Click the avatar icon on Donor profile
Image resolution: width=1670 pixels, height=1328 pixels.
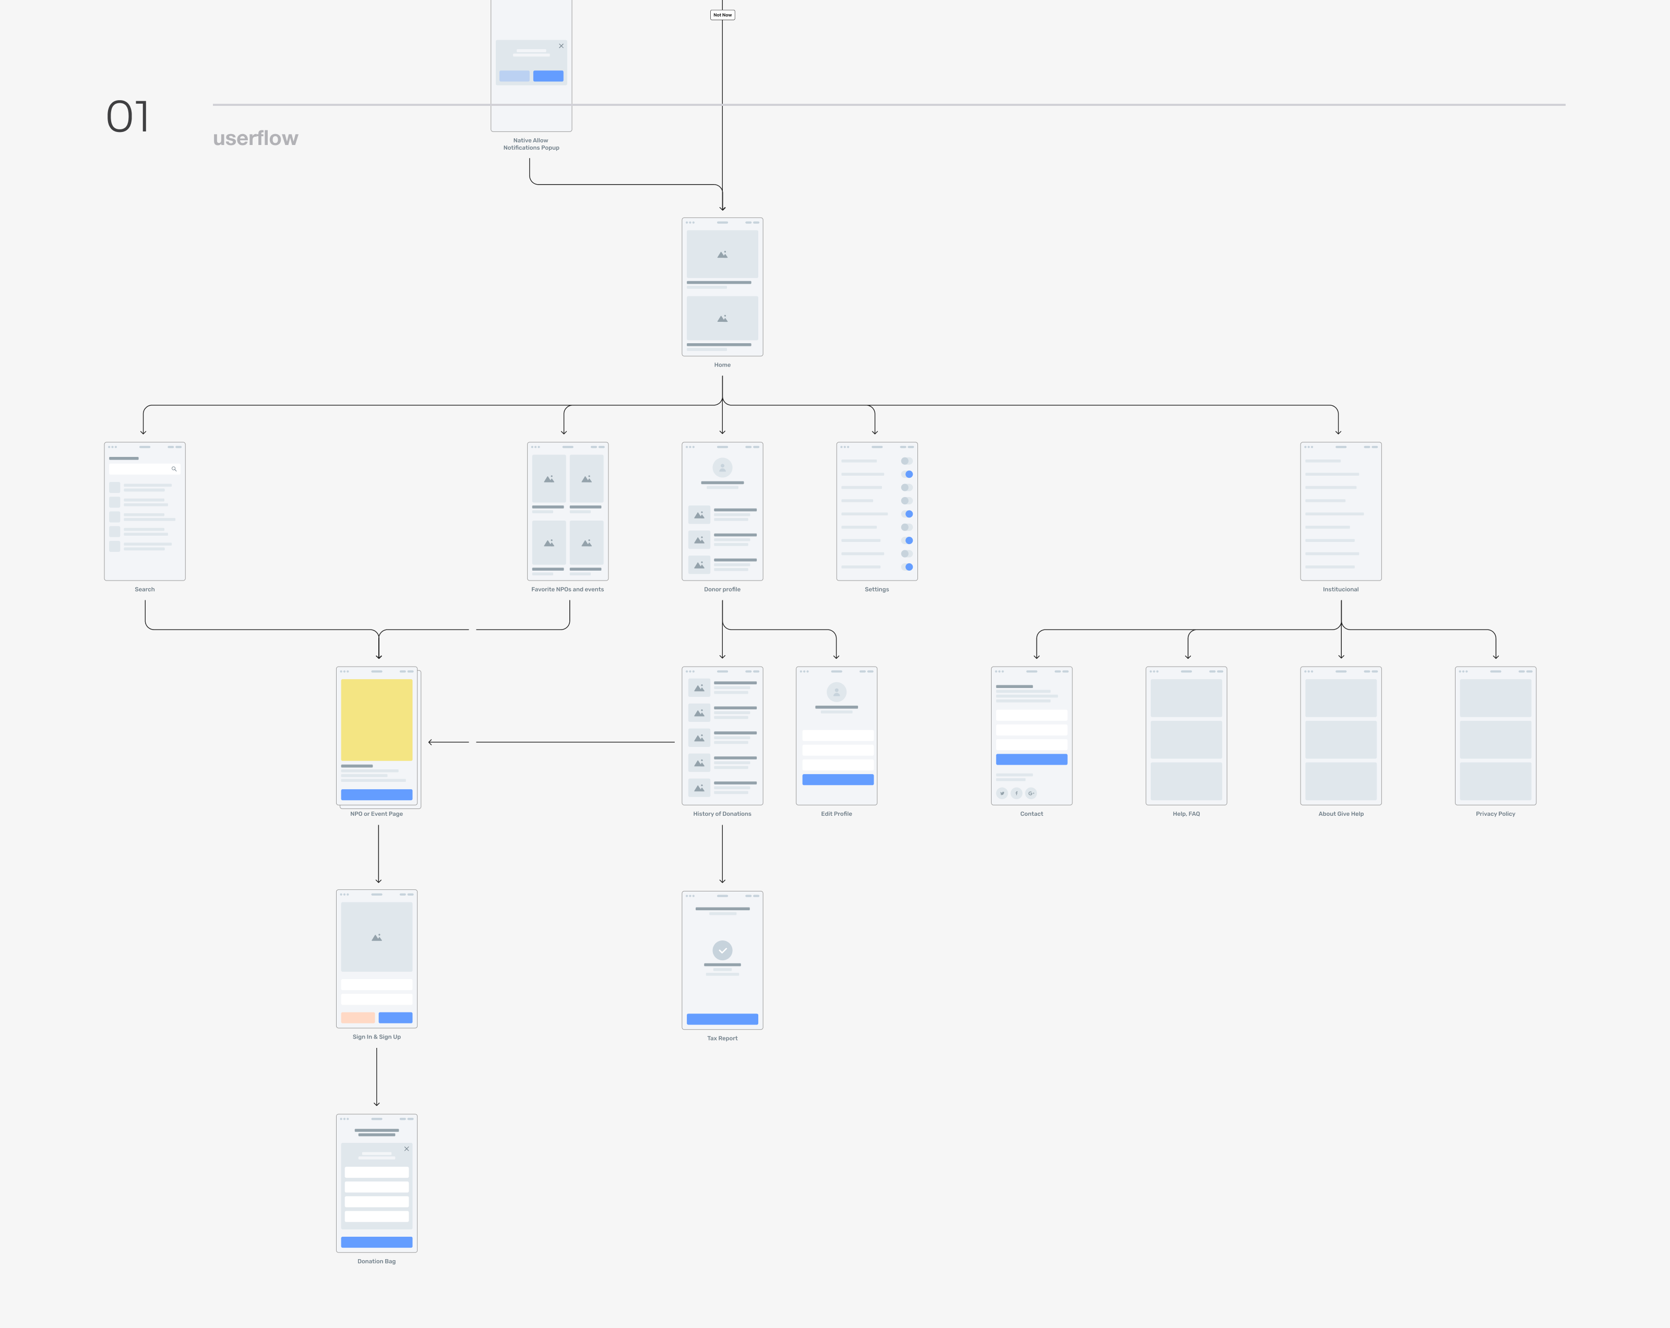(723, 468)
